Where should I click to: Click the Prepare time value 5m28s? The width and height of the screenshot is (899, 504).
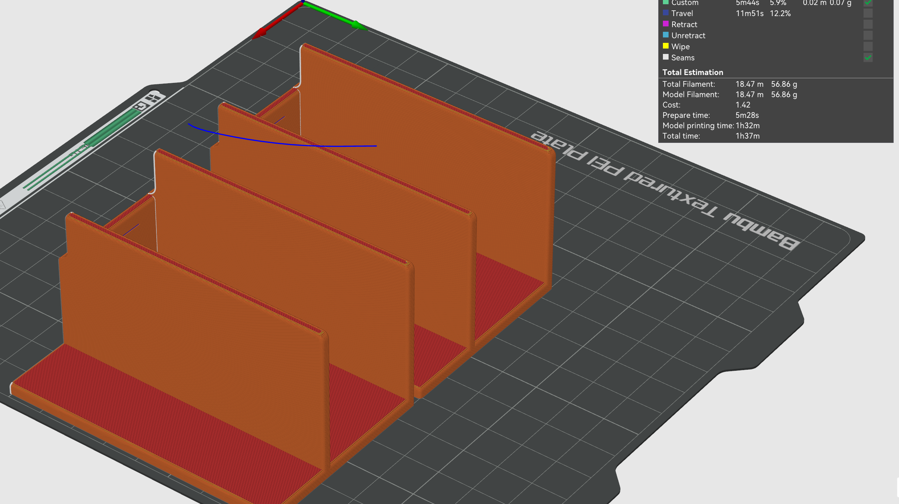coord(747,115)
